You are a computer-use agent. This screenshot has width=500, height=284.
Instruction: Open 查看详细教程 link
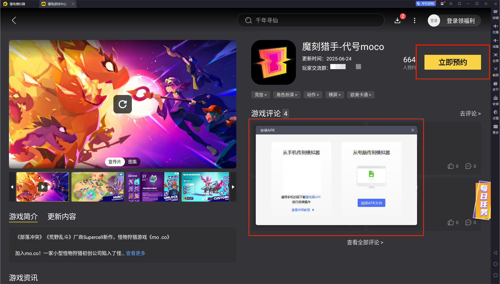(303, 210)
